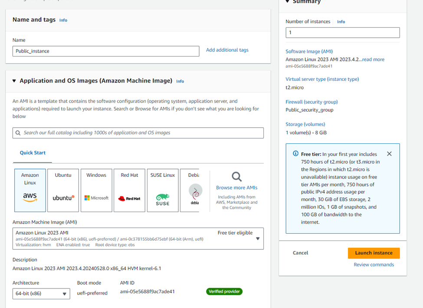Screen dimensions: 423x308
Task: Click AMI ID ami-05e5688f9ac7ade41 under AMI ID label
Action: point(148,292)
